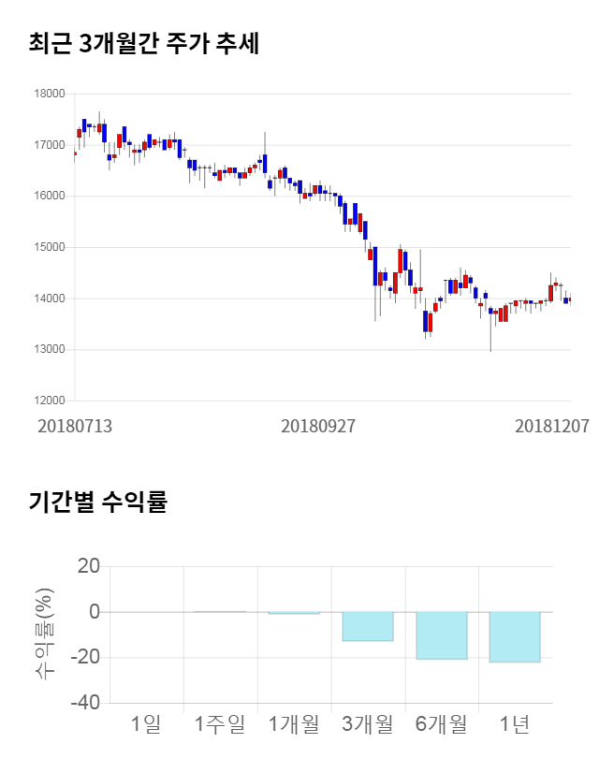Click the -40 return axis label
The width and height of the screenshot is (599, 758).
click(x=86, y=703)
